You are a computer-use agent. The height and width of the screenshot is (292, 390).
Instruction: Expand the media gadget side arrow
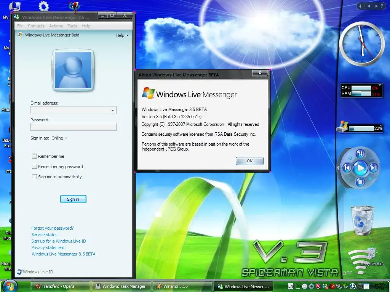[x=338, y=168]
